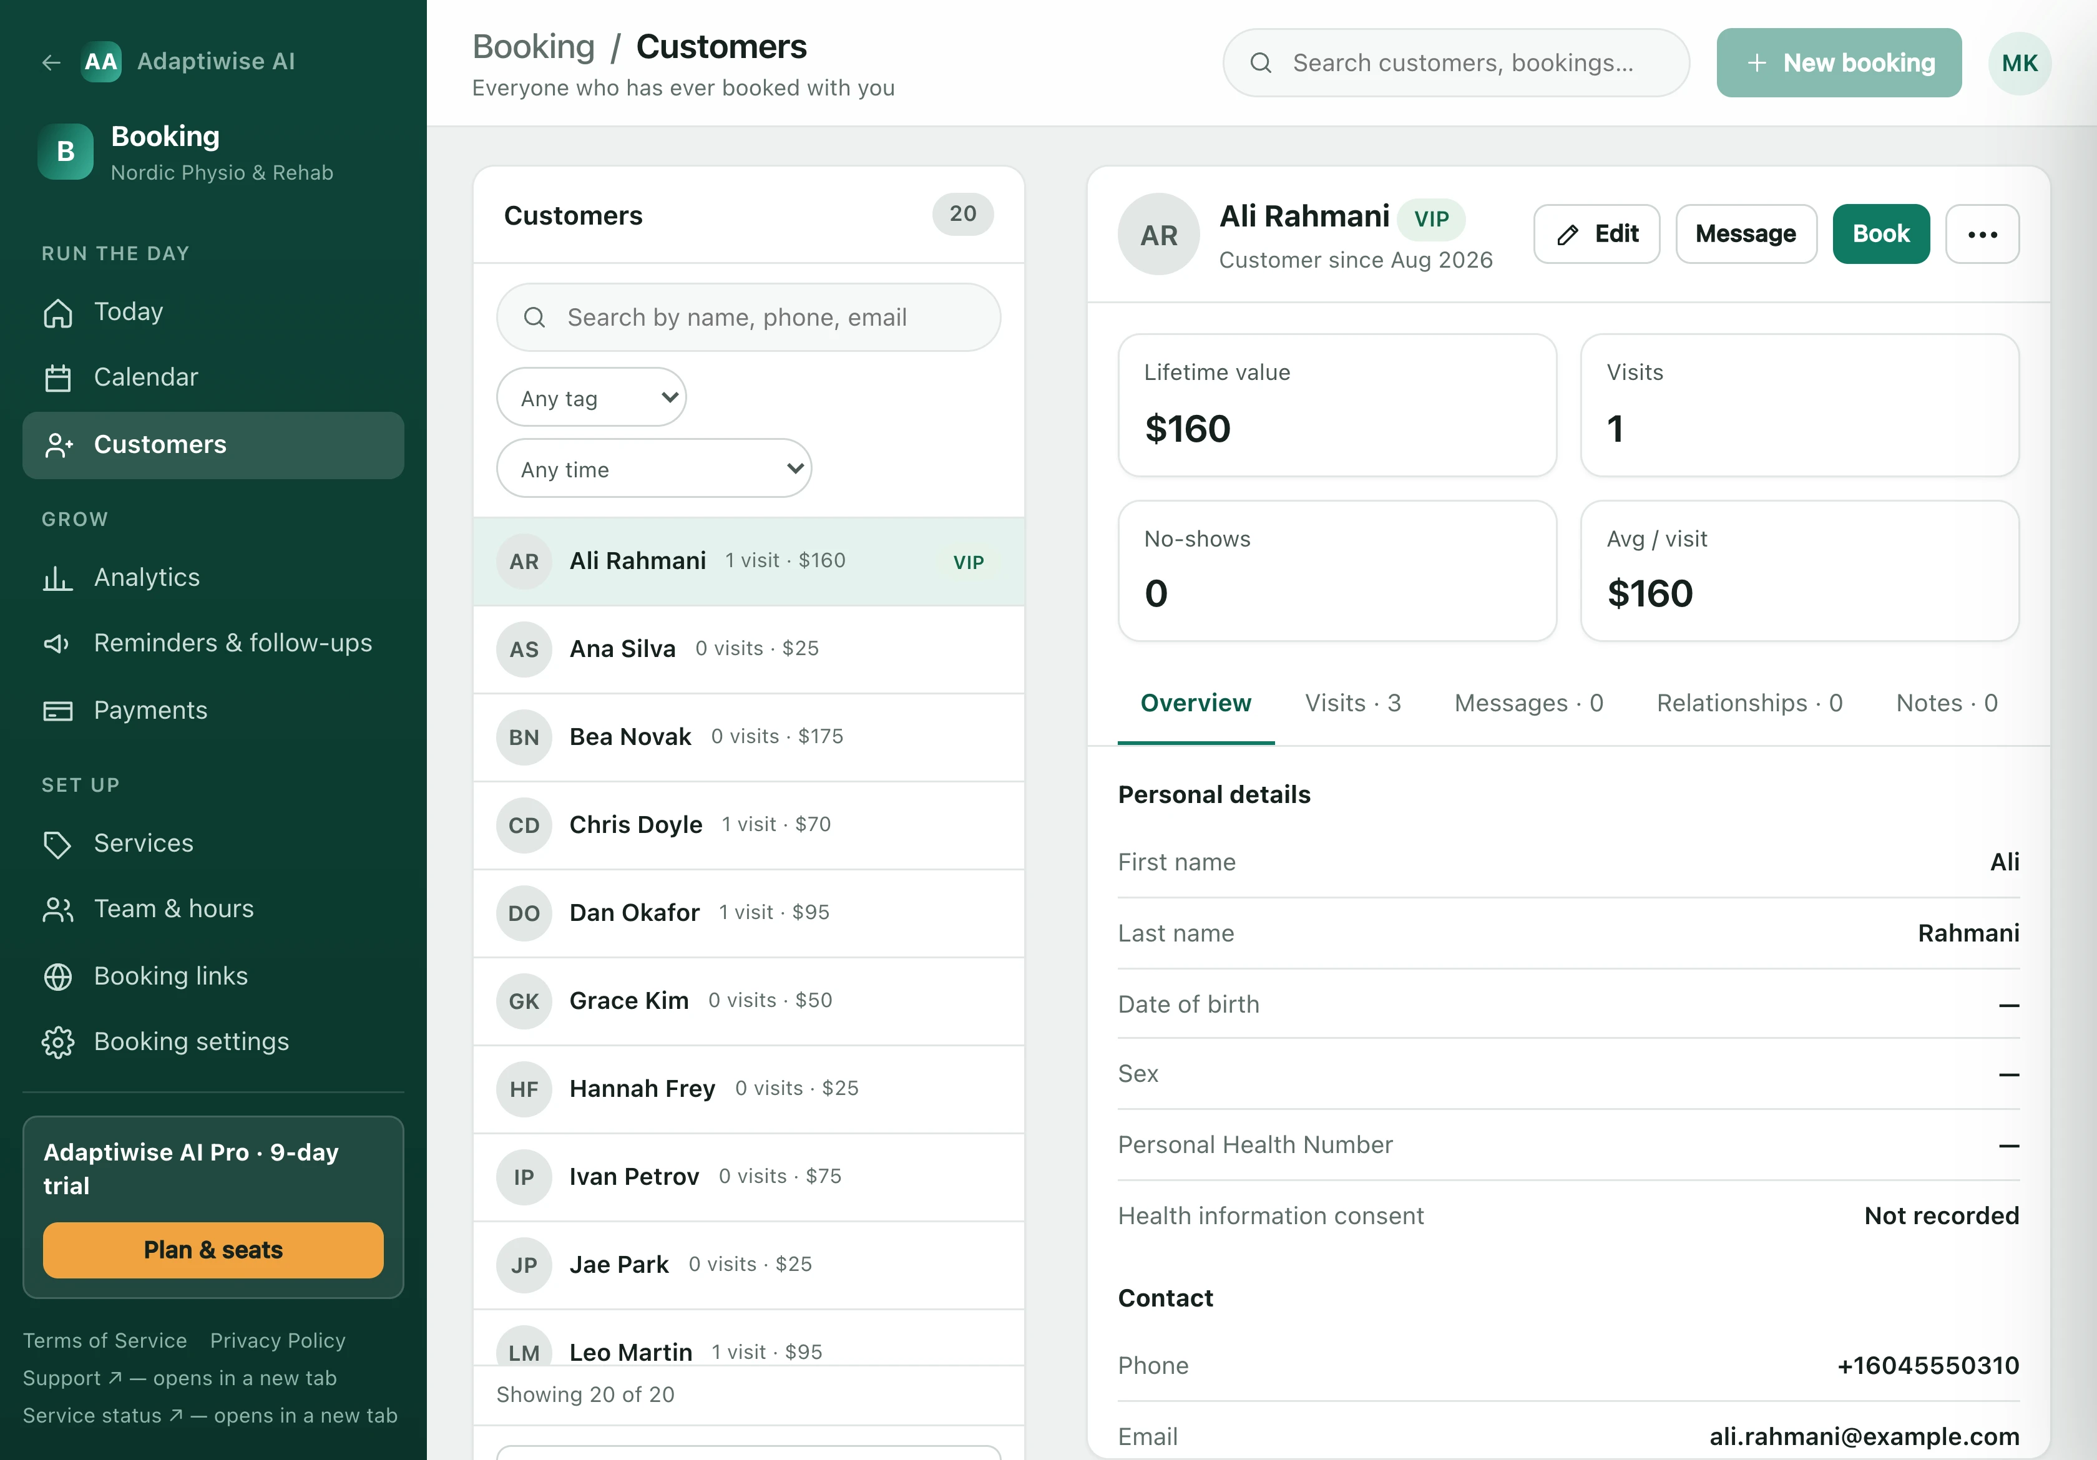Click the Lifetime value $160 card

click(1337, 406)
